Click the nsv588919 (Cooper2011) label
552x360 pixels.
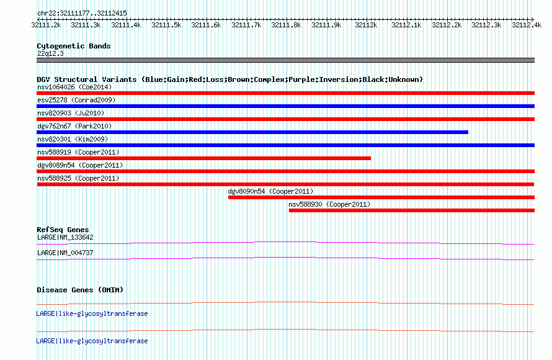[78, 152]
